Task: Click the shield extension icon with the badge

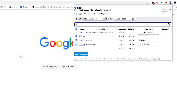Action: pyautogui.click(x=153, y=3)
